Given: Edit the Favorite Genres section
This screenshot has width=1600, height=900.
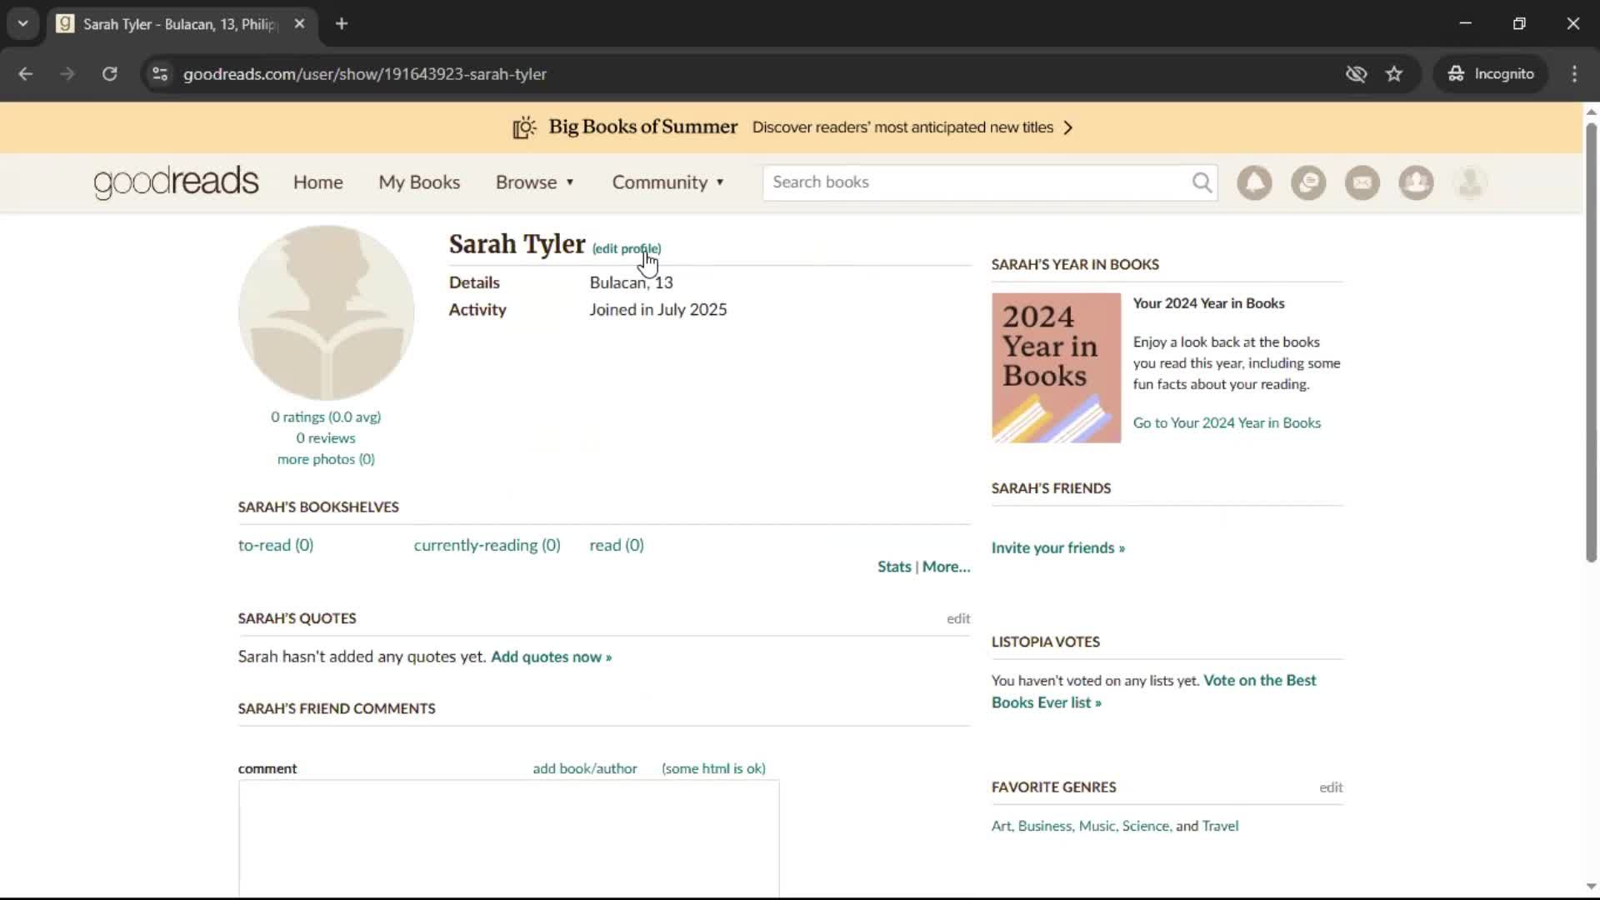Looking at the screenshot, I should pos(1331,787).
